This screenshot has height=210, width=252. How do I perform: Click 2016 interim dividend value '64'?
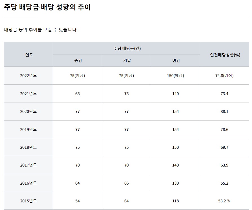(x=78, y=183)
